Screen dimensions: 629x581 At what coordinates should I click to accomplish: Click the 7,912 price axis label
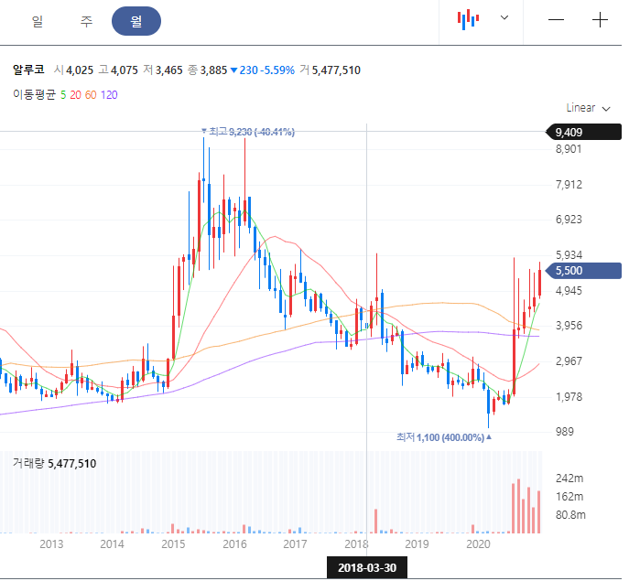click(569, 185)
